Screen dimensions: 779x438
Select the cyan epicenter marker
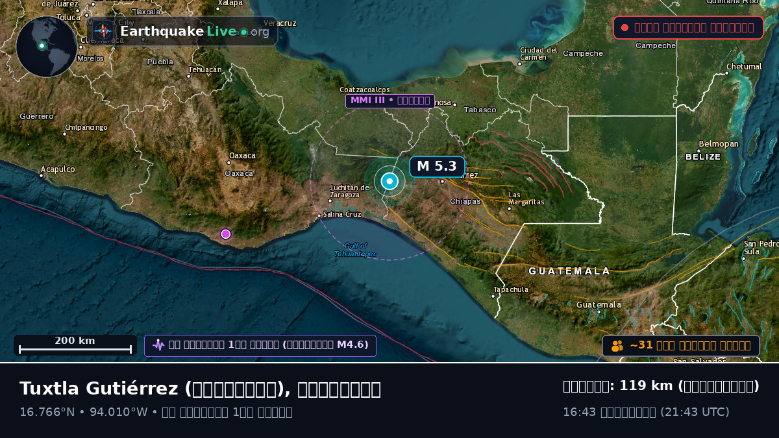click(389, 182)
